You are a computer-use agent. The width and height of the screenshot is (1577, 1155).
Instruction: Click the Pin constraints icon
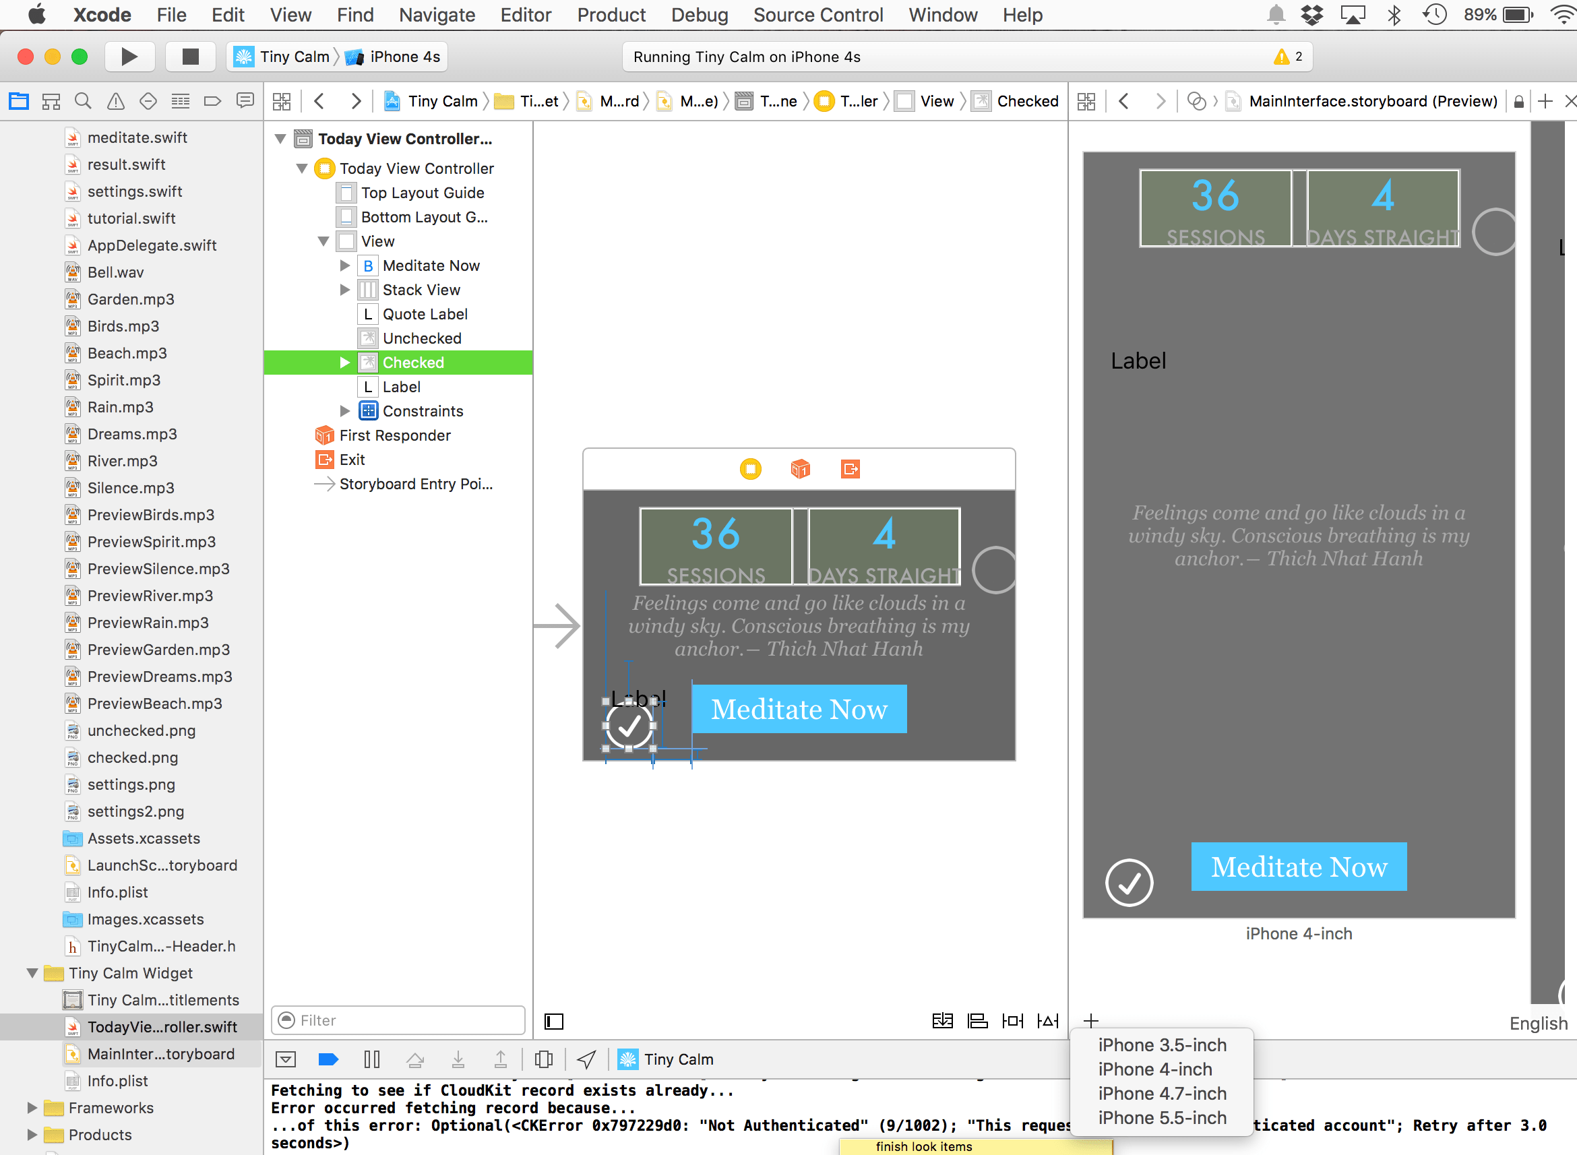(1012, 1021)
